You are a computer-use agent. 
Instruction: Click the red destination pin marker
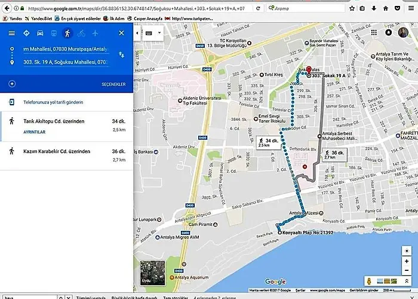[x=309, y=71]
